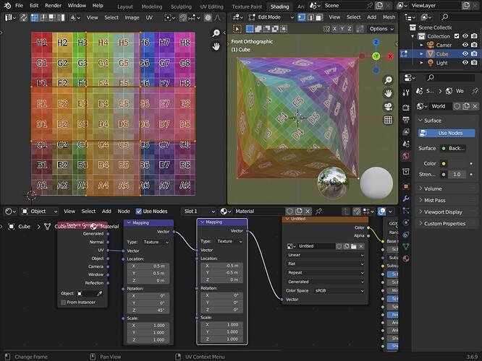Open UV editor zoom magnifier tool
This screenshot has height=361, width=482.
click(x=216, y=33)
